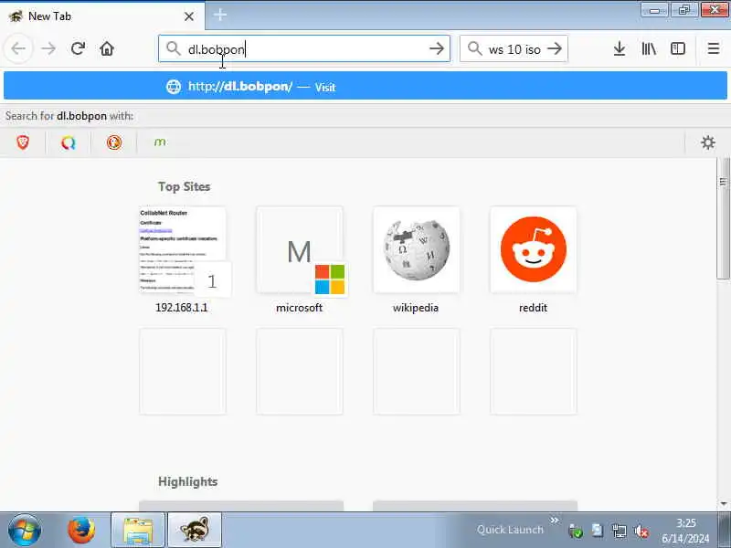The height and width of the screenshot is (548, 731).
Task: Focus the search box containing 'ws 10 iso'
Action: pos(514,48)
